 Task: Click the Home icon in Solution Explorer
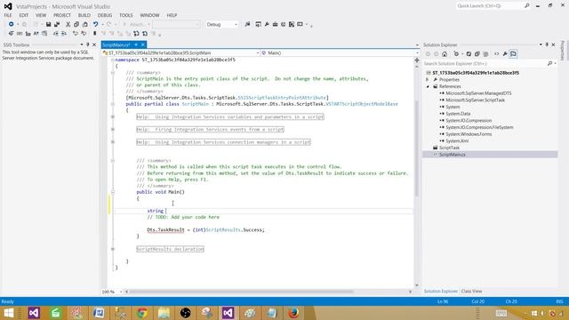pyautogui.click(x=445, y=54)
